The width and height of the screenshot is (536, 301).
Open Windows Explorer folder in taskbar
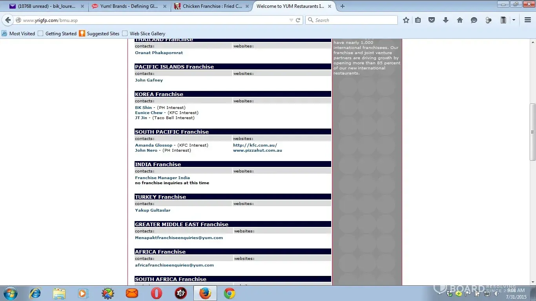click(x=60, y=293)
